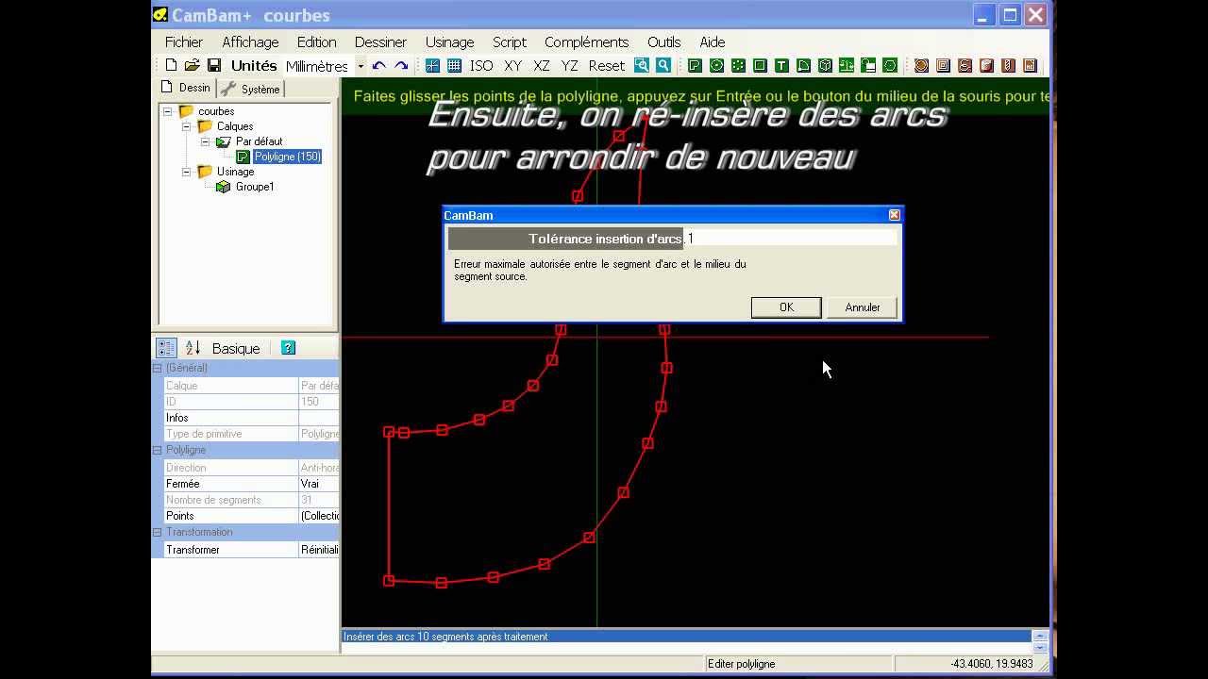Select Groupe1 in the Usinage tree

pyautogui.click(x=255, y=187)
